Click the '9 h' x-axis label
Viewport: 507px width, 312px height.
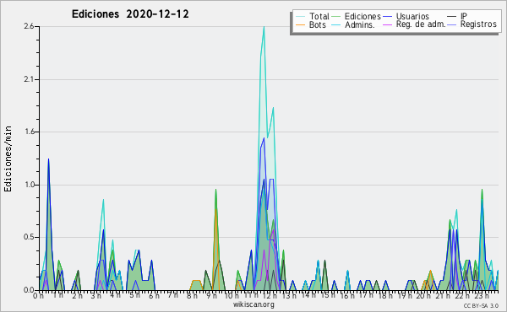211,295
